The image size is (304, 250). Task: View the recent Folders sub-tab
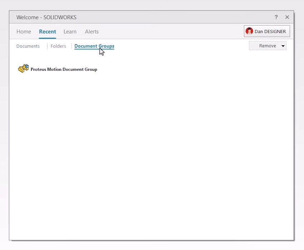click(58, 46)
